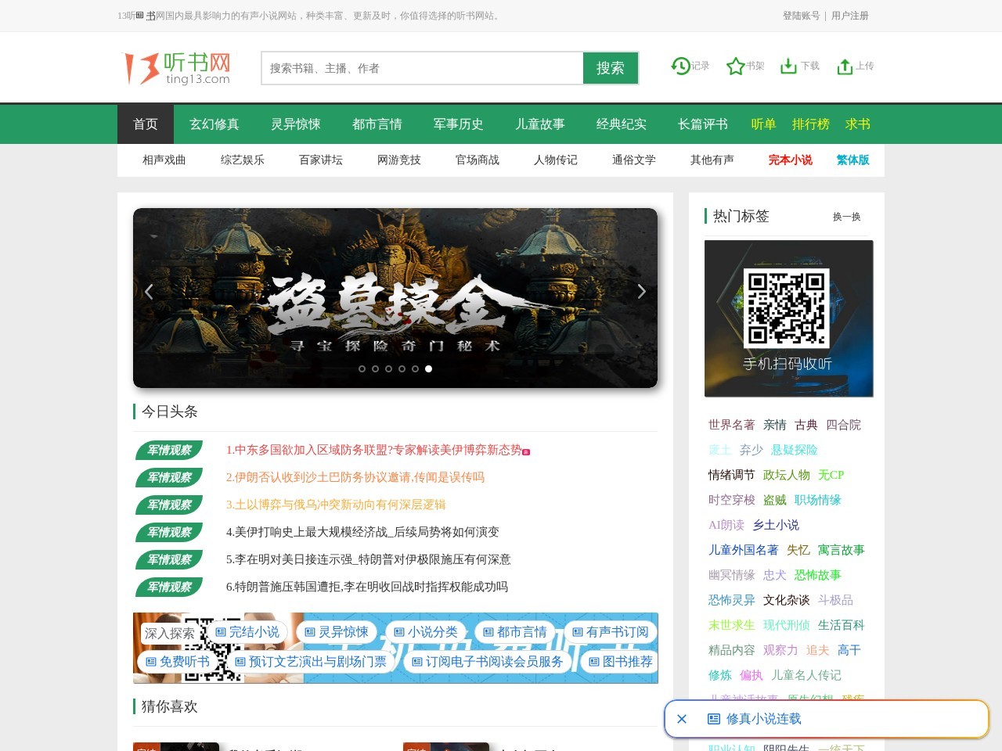Image resolution: width=1002 pixels, height=751 pixels.
Task: Open the 听单 menu link
Action: (763, 124)
